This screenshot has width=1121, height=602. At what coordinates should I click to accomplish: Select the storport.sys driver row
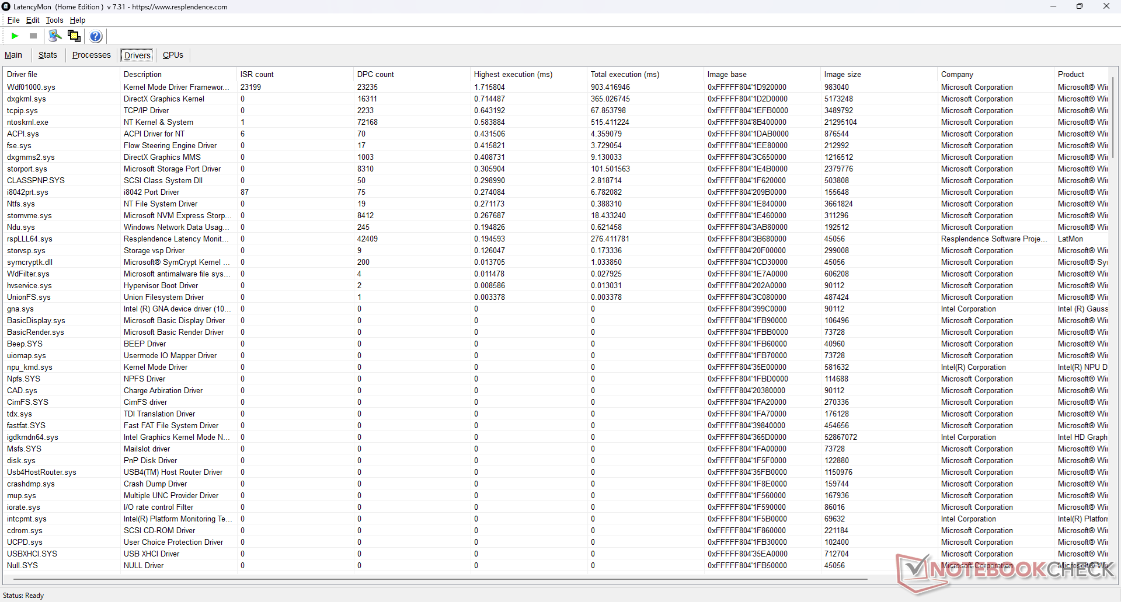556,169
